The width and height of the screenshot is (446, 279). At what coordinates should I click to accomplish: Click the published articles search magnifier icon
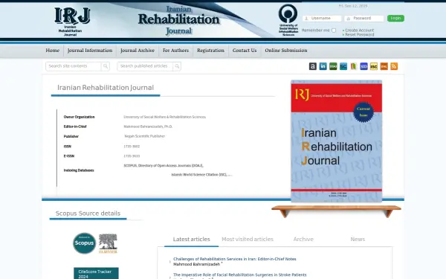(177, 66)
